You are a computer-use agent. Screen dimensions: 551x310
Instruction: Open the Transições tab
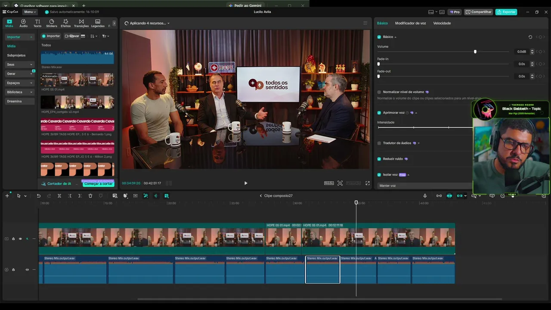tap(81, 23)
